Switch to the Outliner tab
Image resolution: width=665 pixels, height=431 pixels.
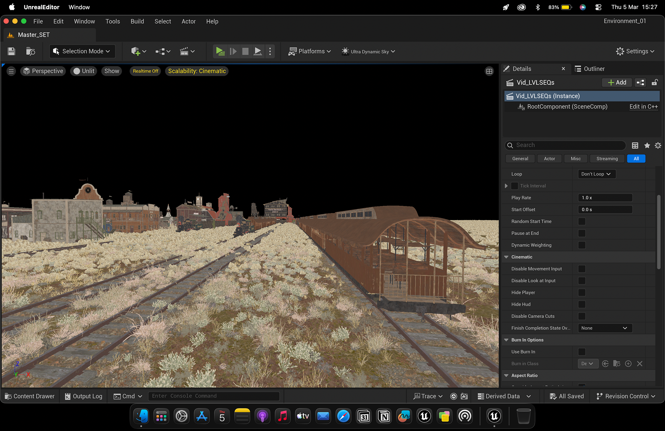[590, 69]
